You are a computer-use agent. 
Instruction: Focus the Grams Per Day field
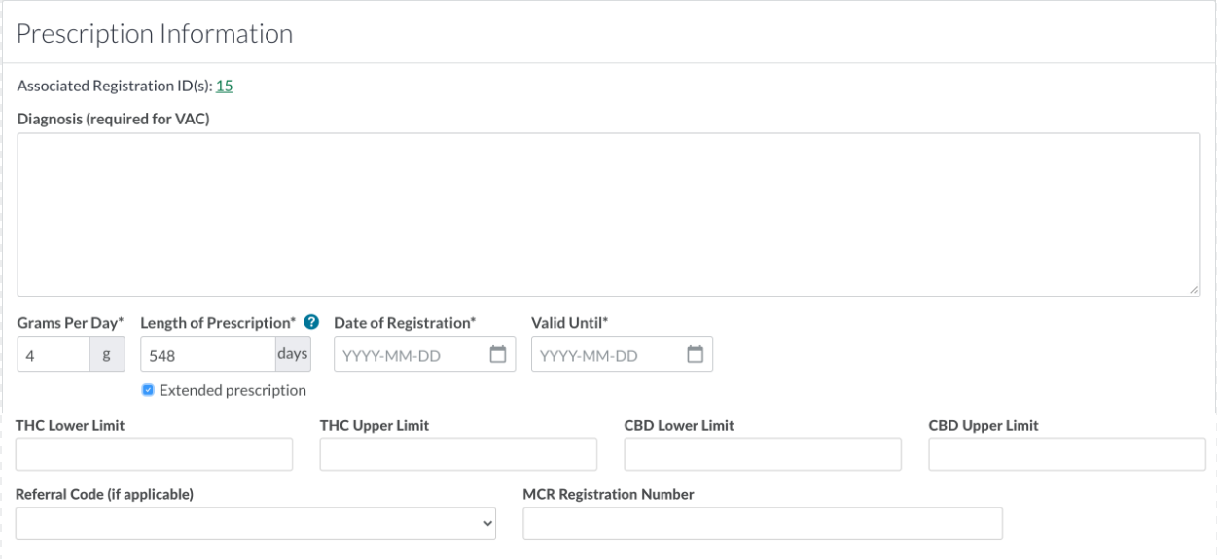click(54, 356)
